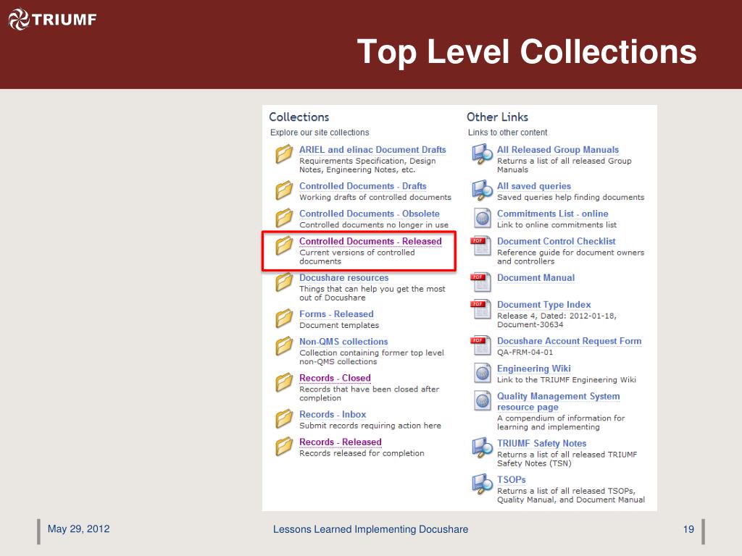The image size is (742, 556).
Task: Click PDF icon beside Document Control Checklist
Action: pyautogui.click(x=481, y=246)
